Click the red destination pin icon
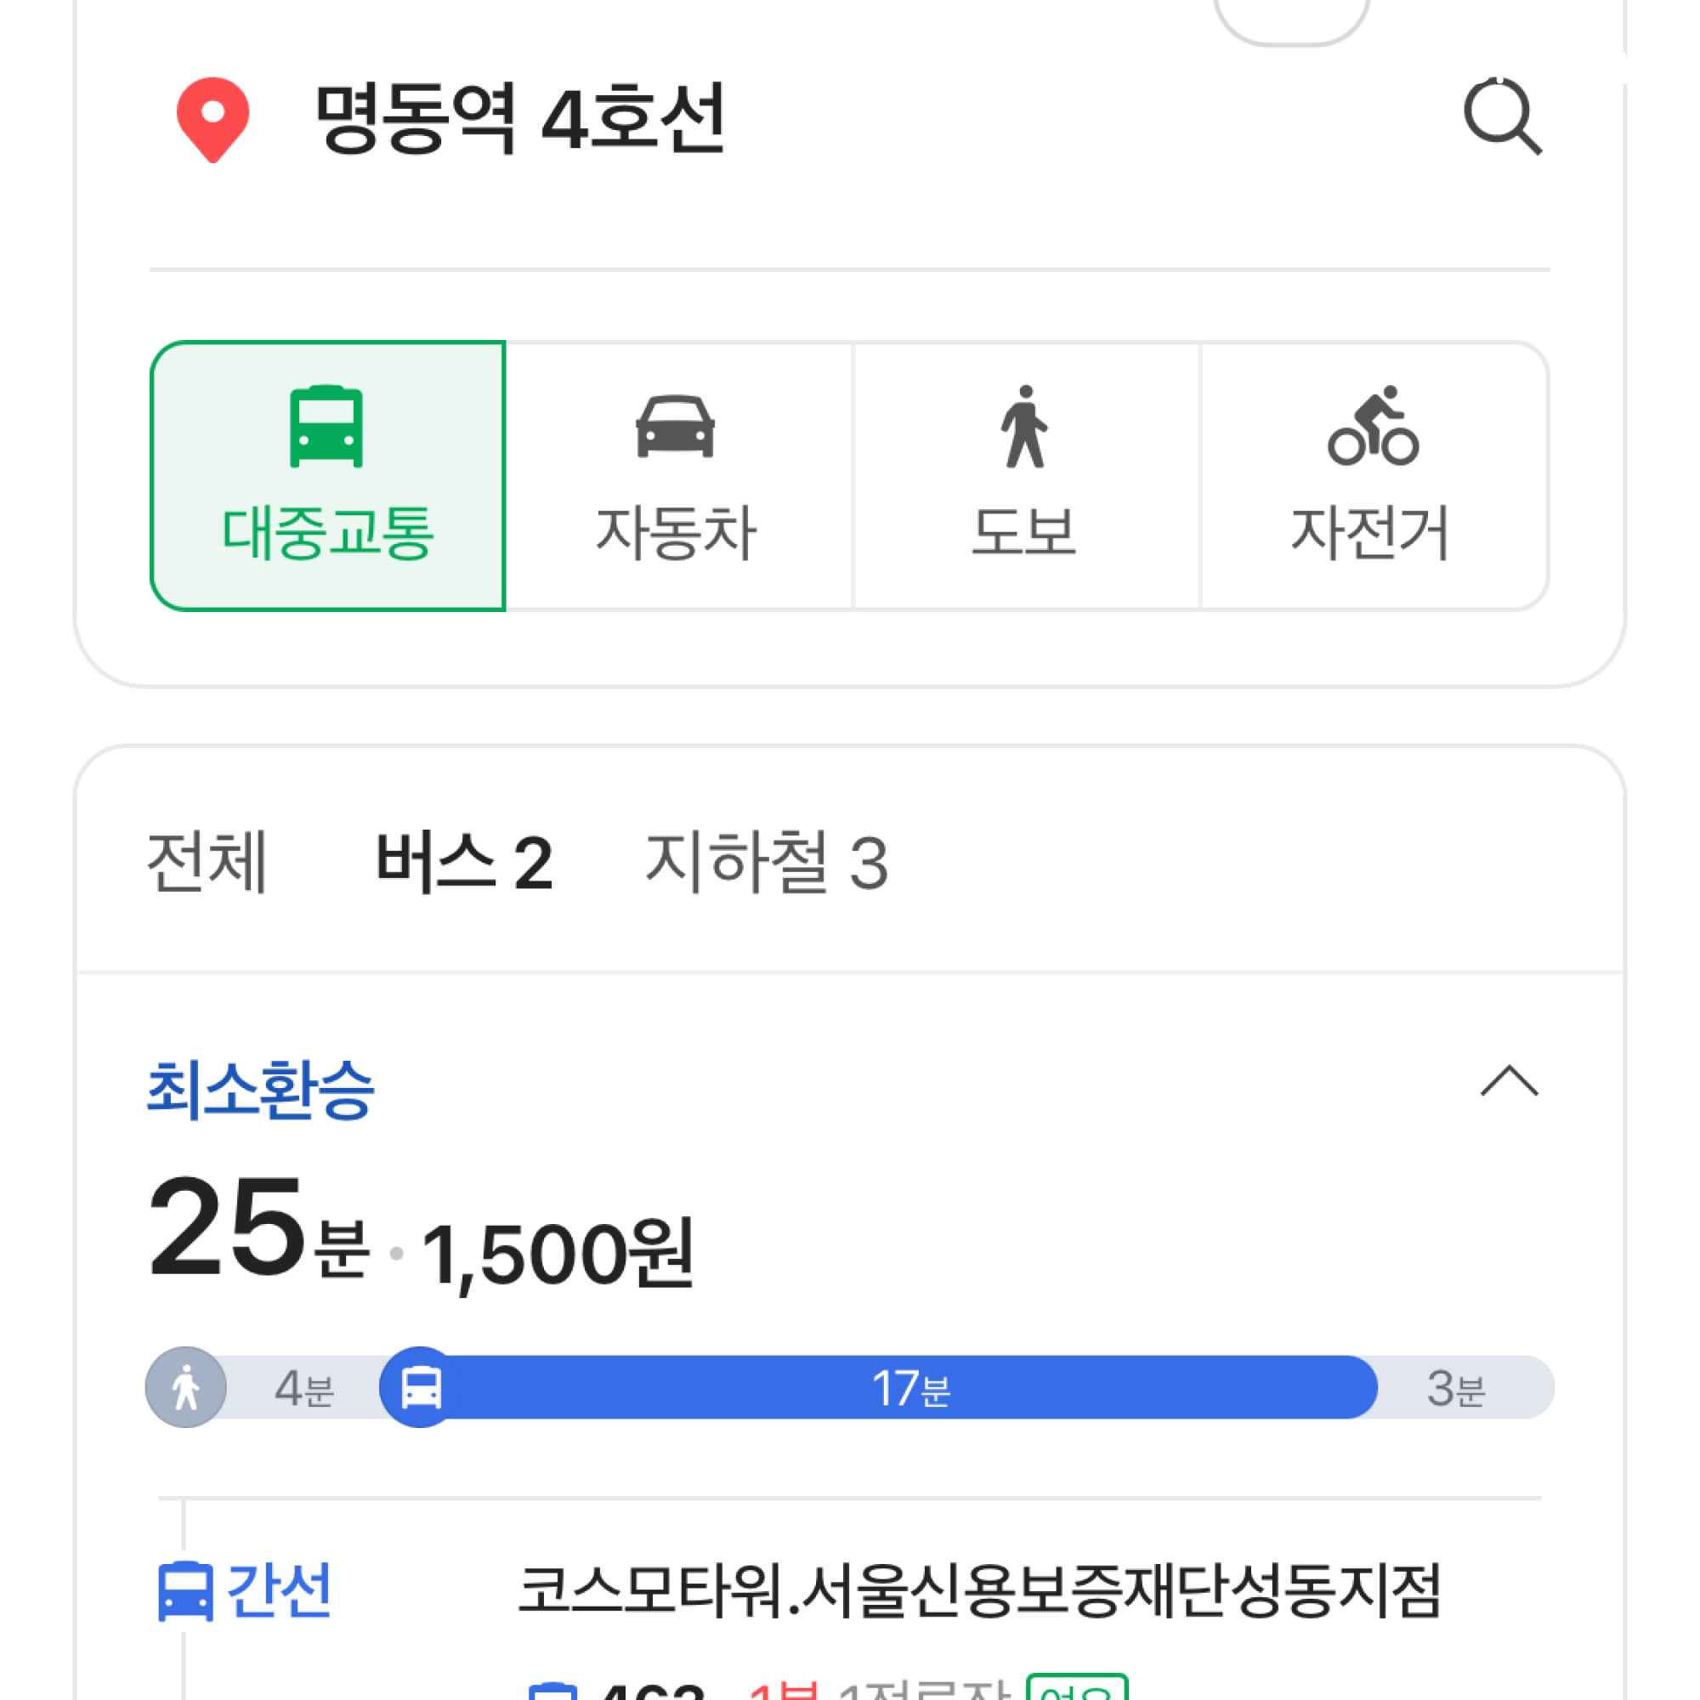Image resolution: width=1700 pixels, height=1700 pixels. coord(213,119)
